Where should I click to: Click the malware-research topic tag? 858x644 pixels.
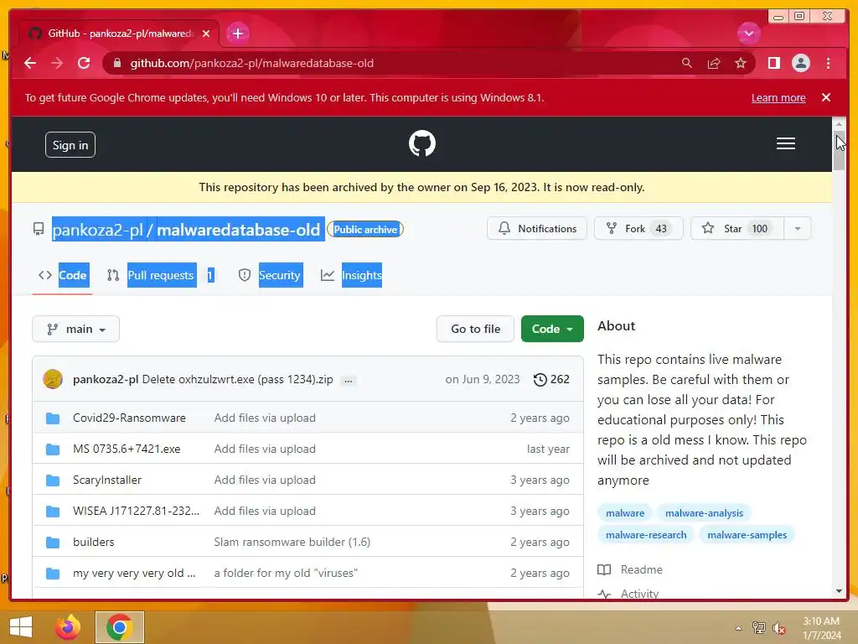click(x=646, y=535)
